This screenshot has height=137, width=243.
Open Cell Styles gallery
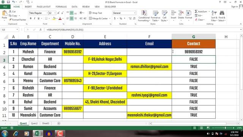164,16
